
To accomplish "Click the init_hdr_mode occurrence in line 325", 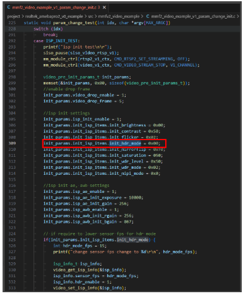I will coord(133,240).
